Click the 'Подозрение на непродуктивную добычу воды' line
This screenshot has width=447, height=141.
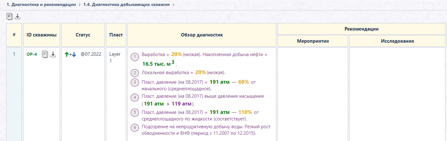click(x=205, y=130)
